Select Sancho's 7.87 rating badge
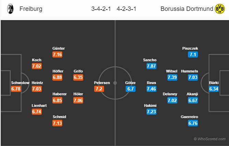Screen dimensions: 229x146 (151, 66)
